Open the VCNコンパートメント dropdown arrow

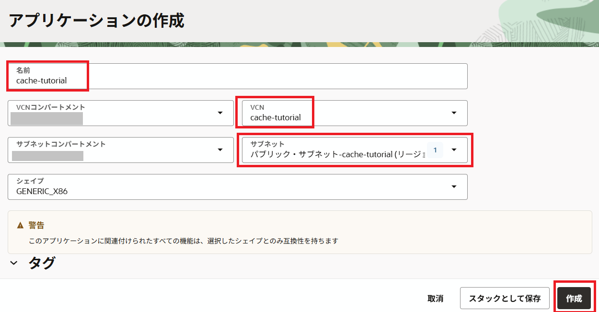click(x=220, y=113)
